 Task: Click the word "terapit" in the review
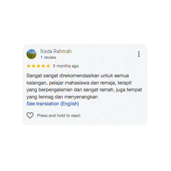(124, 83)
